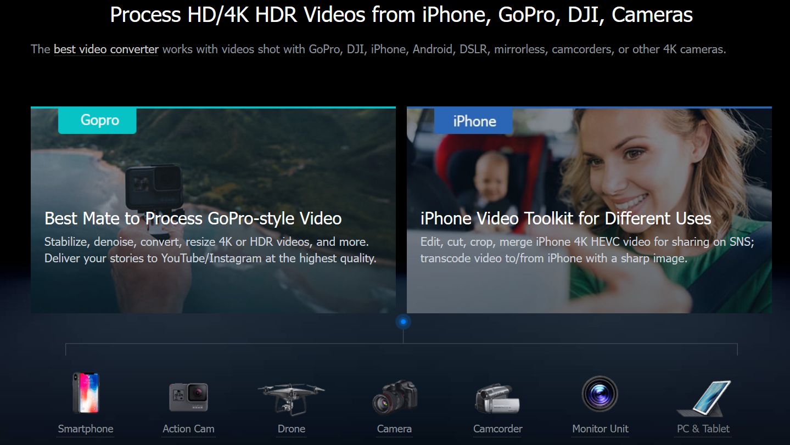Select the Smartphone device icon
This screenshot has width=790, height=445.
pyautogui.click(x=86, y=393)
